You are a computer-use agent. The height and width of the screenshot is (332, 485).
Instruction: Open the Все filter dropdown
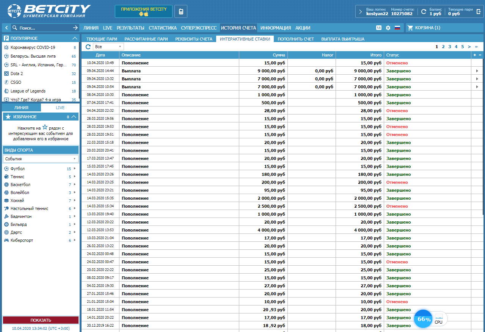pos(108,47)
